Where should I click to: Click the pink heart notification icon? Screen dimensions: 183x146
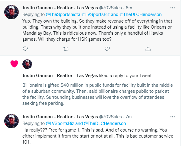[14, 64]
